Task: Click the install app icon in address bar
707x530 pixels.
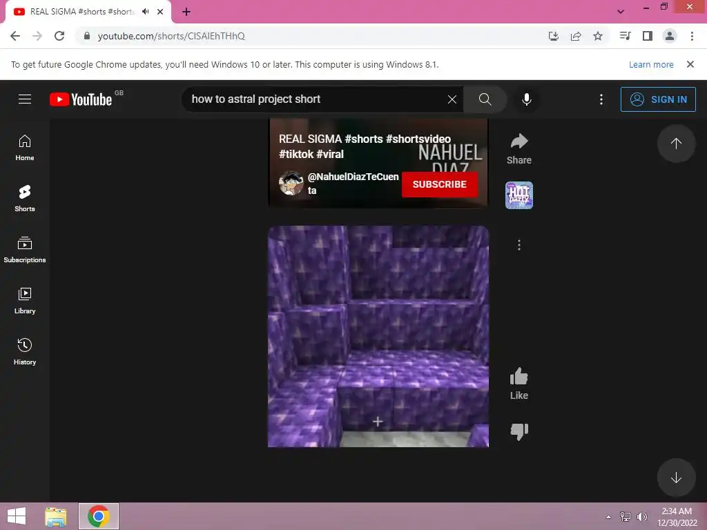Action: click(553, 36)
